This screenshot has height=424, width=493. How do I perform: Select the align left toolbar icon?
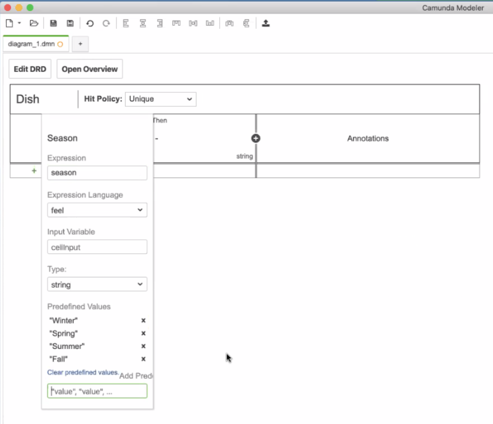126,23
